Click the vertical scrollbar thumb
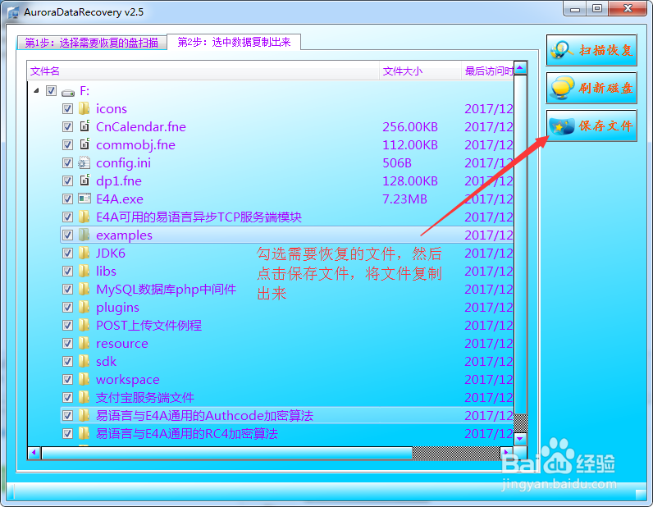 pos(520,244)
